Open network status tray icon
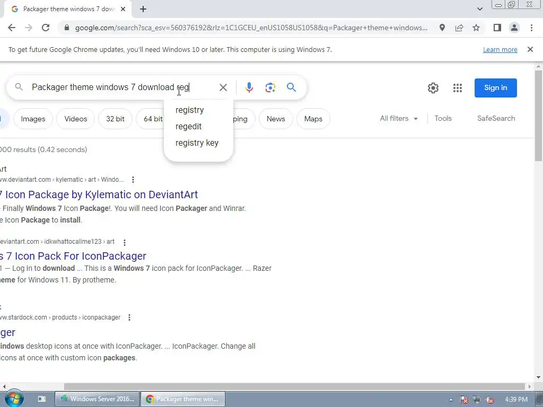 click(477, 400)
